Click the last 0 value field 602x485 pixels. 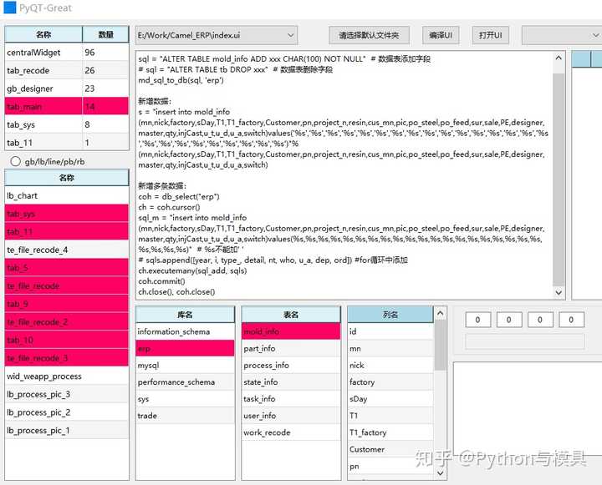pos(571,320)
